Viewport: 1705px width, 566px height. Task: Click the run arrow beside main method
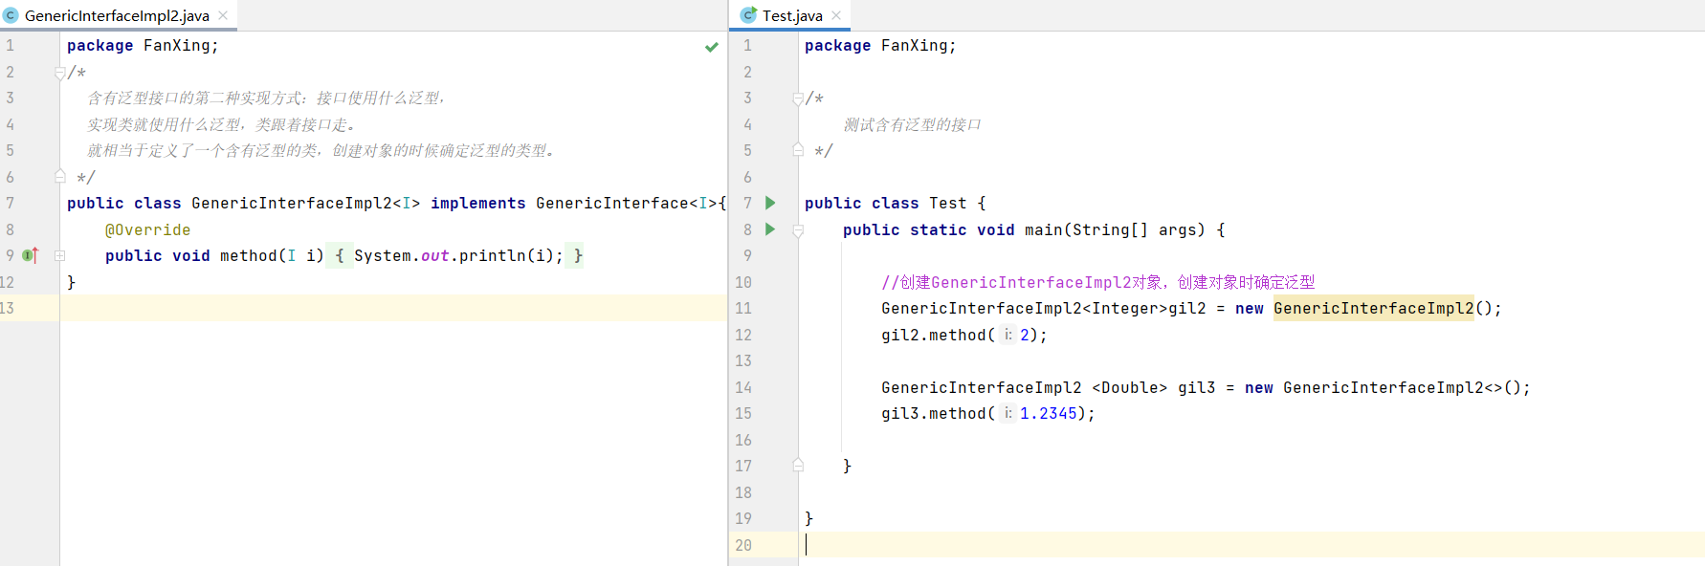[770, 229]
